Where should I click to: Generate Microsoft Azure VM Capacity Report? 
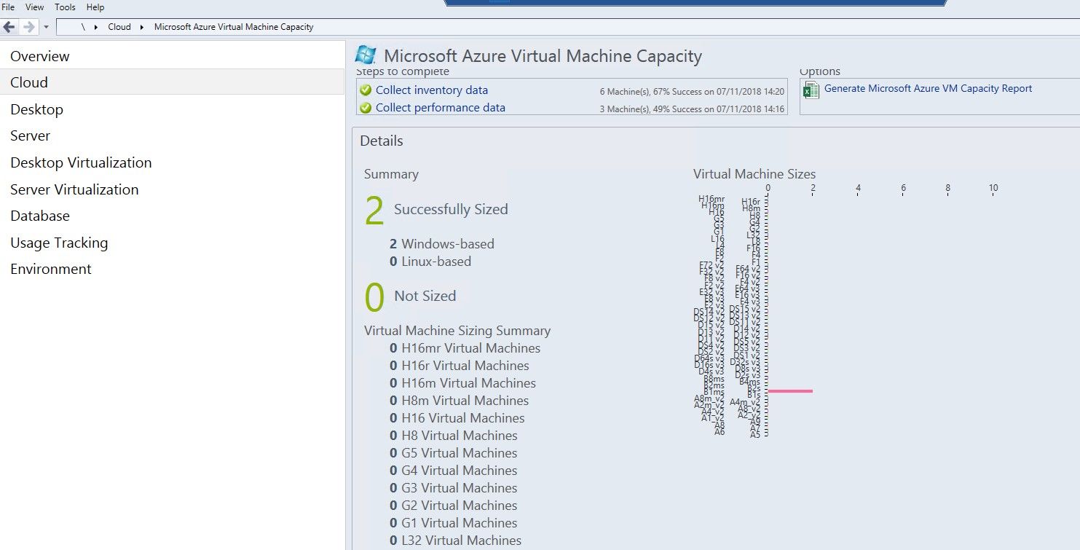point(928,88)
